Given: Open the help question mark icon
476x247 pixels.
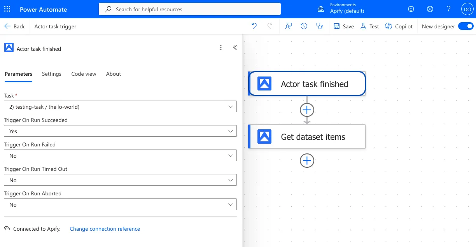Looking at the screenshot, I should tap(448, 9).
